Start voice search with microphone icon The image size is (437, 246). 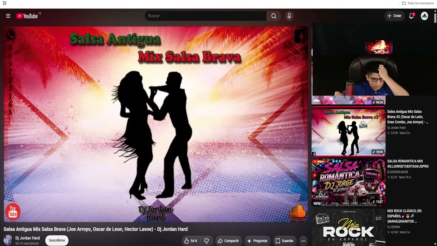click(289, 16)
